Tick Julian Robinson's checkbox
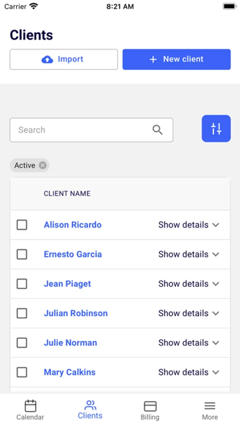 click(22, 313)
